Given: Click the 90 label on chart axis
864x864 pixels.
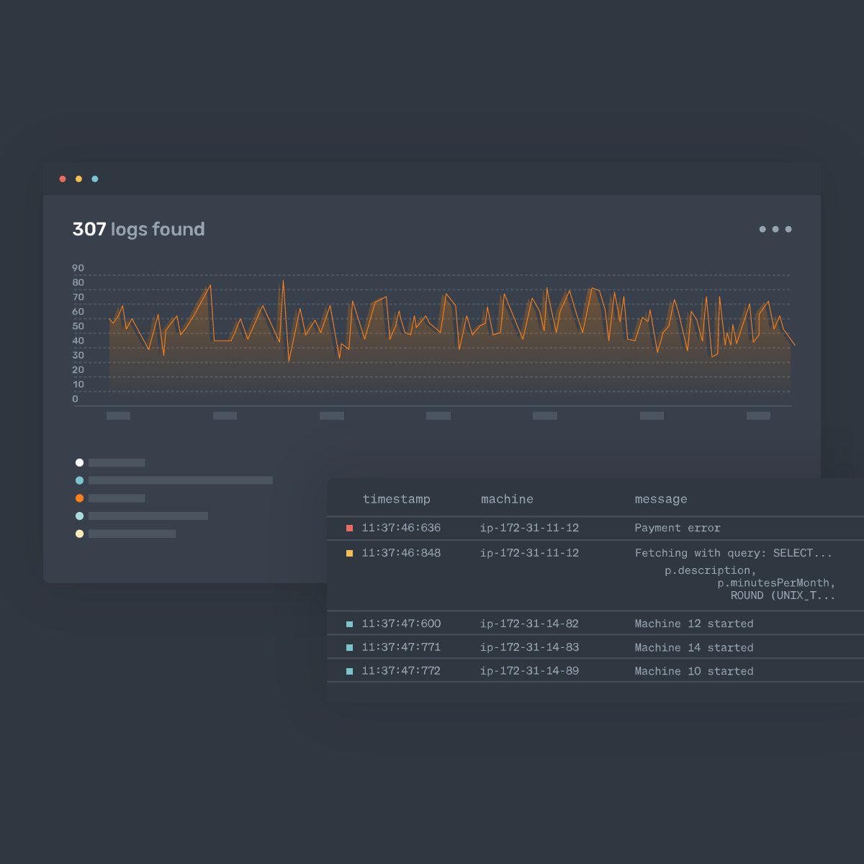Looking at the screenshot, I should click(x=78, y=268).
